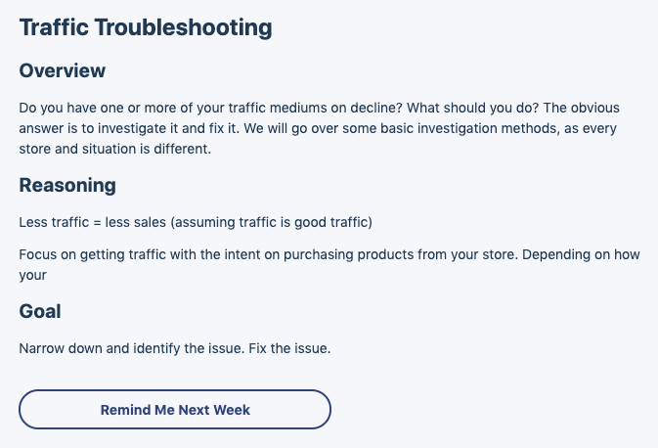This screenshot has width=658, height=448.
Task: Click 'The obvious' at end of first line
Action: pos(581,108)
